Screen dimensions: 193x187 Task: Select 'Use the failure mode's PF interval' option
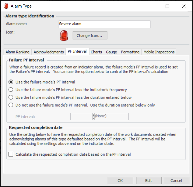point(11,82)
